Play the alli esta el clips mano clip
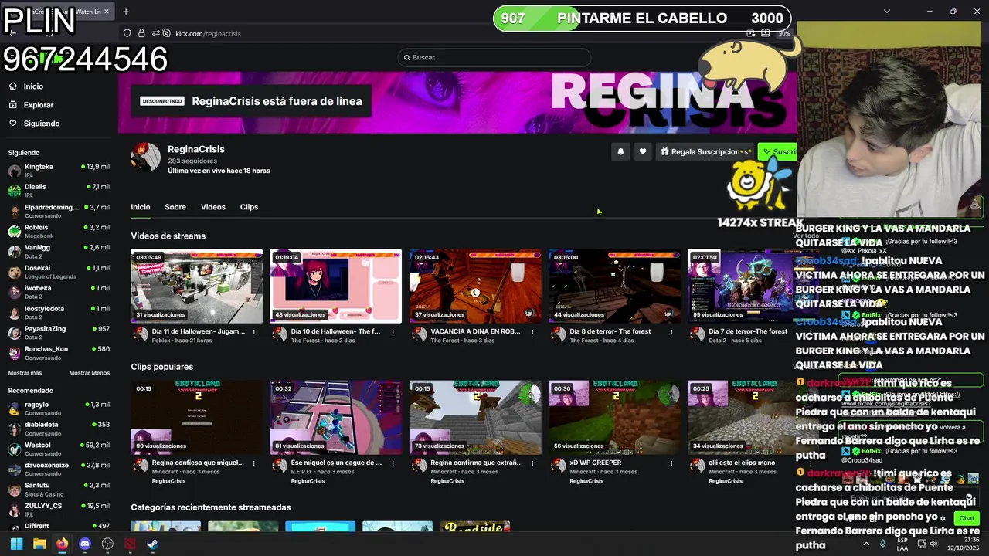 pos(742,417)
